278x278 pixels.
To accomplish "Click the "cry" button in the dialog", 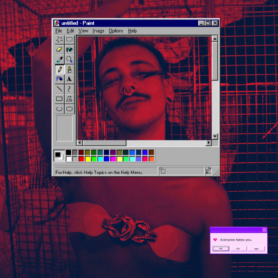I will 238,249.
